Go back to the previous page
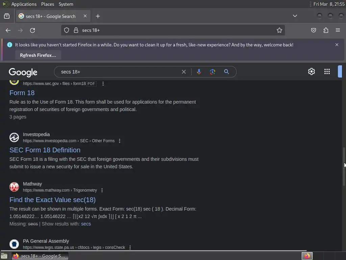 tap(8, 30)
